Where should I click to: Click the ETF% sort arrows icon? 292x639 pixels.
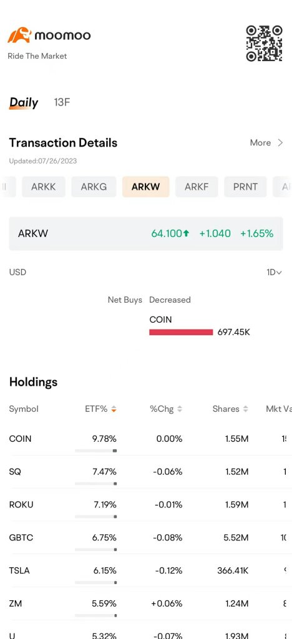[114, 409]
